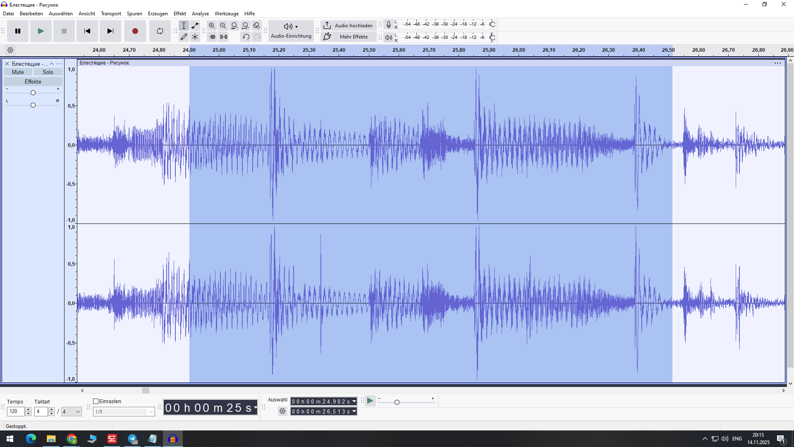The width and height of the screenshot is (794, 447).
Task: Open File Explorer from the taskbar
Action: coord(51,439)
